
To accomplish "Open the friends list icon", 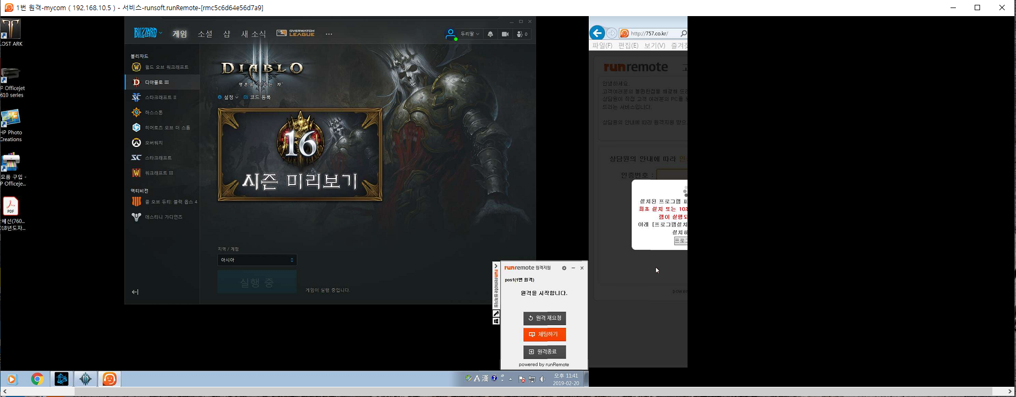I will click(522, 34).
